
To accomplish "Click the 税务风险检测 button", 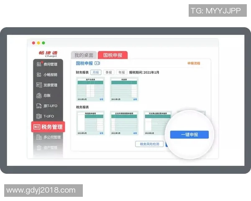I will (x=149, y=144).
